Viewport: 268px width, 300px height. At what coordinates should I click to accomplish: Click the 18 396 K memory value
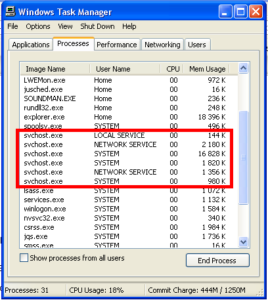212,117
